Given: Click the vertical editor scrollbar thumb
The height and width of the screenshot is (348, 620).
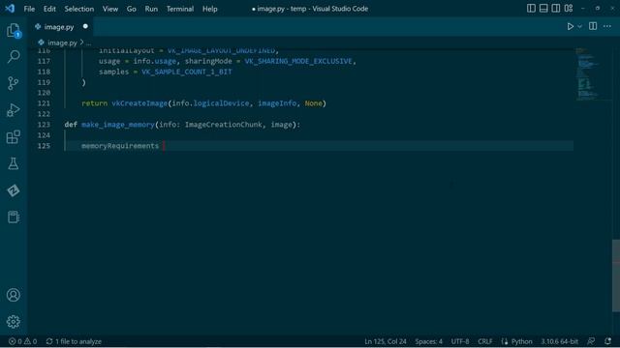Looking at the screenshot, I should [616, 275].
